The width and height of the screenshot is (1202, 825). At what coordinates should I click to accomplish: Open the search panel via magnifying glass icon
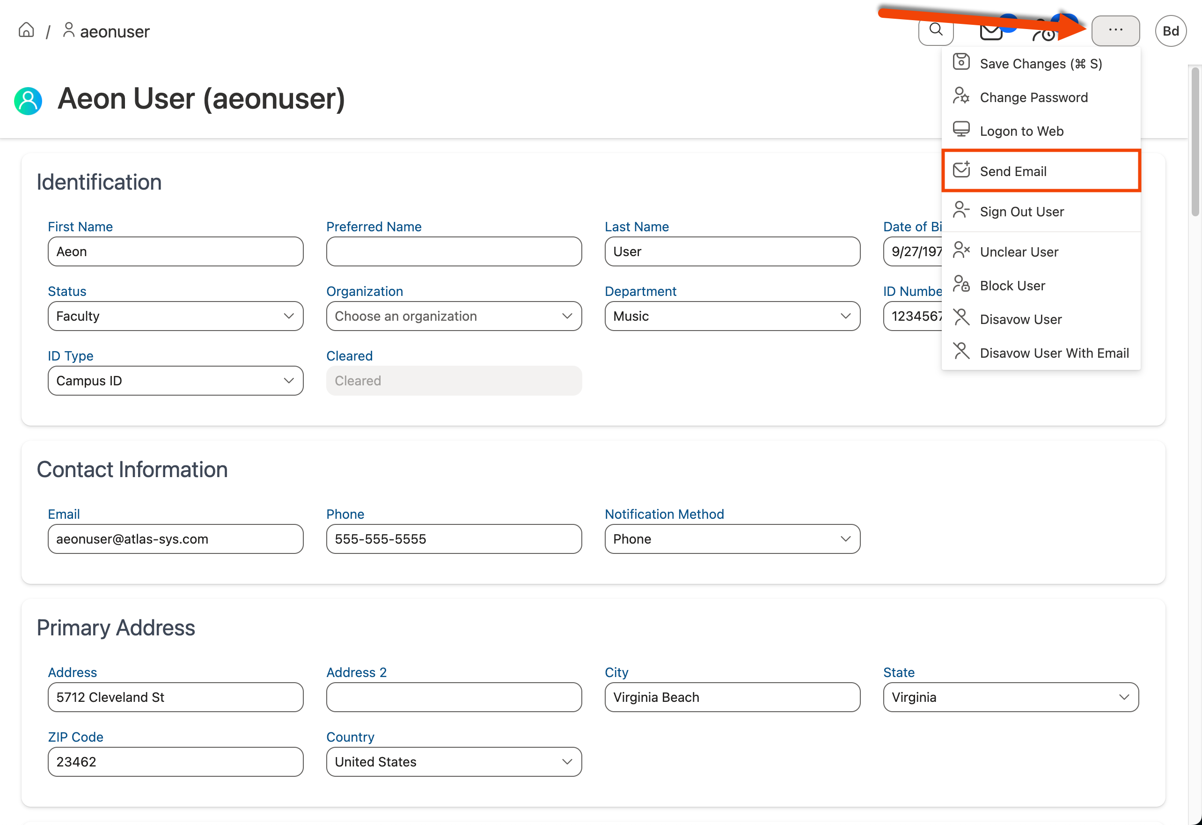point(935,31)
